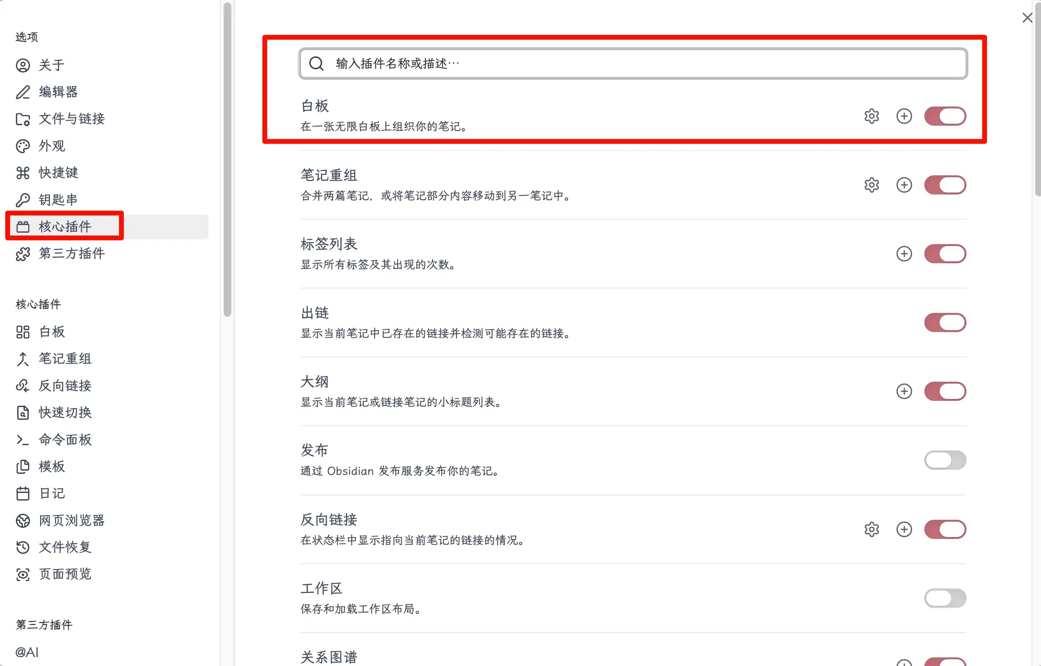Disable the 出链 plugin toggle

pyautogui.click(x=944, y=322)
